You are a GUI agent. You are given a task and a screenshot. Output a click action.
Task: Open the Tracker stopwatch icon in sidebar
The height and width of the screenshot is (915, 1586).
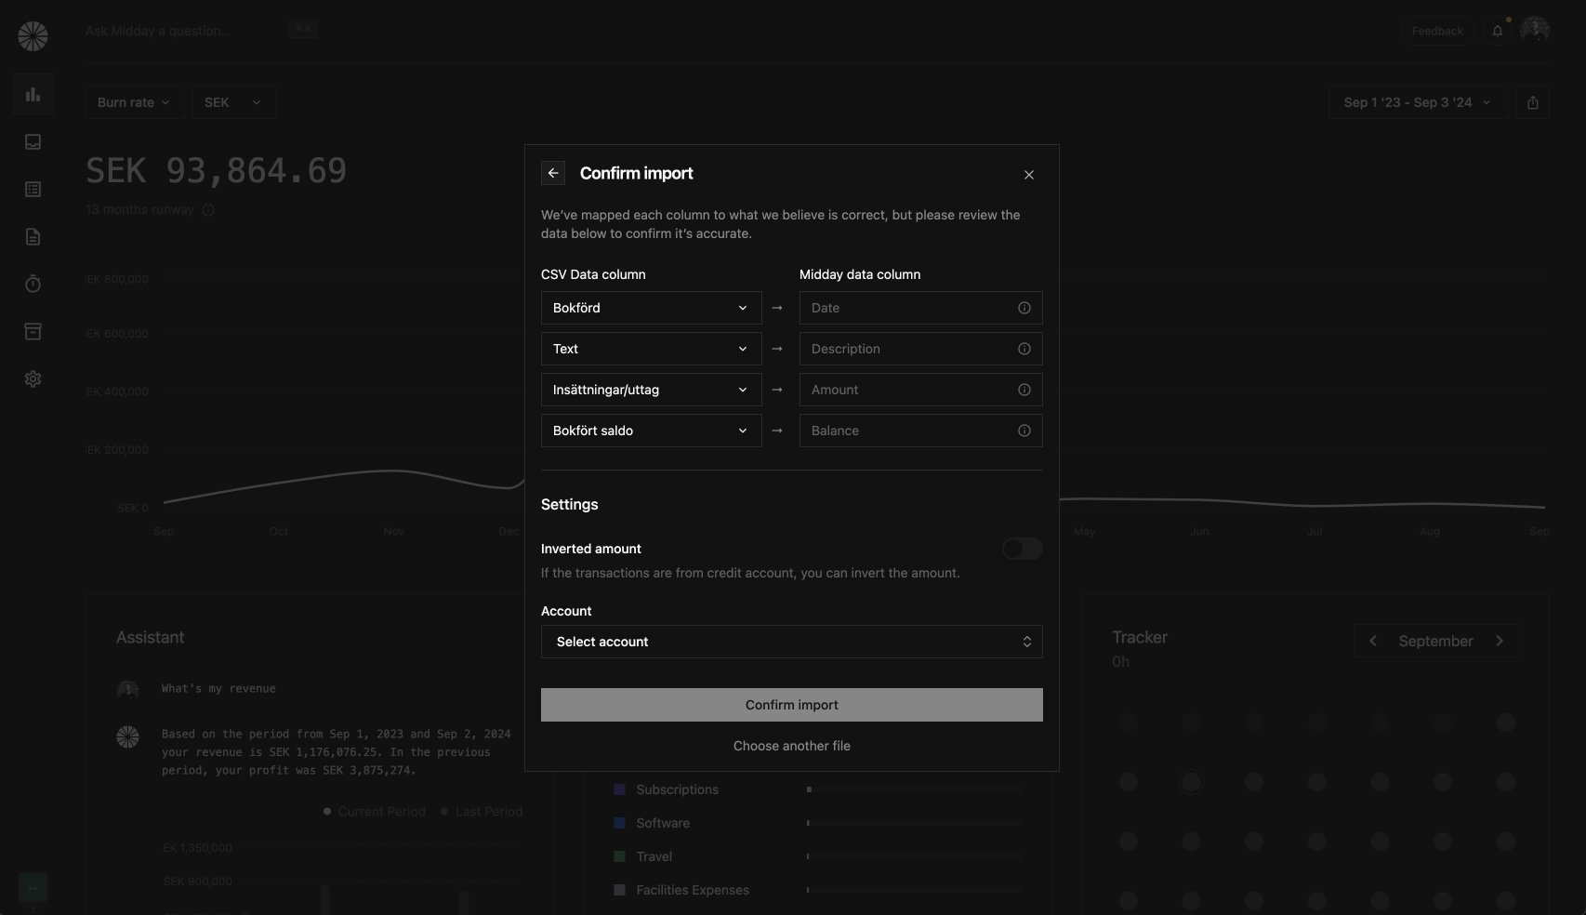point(33,284)
